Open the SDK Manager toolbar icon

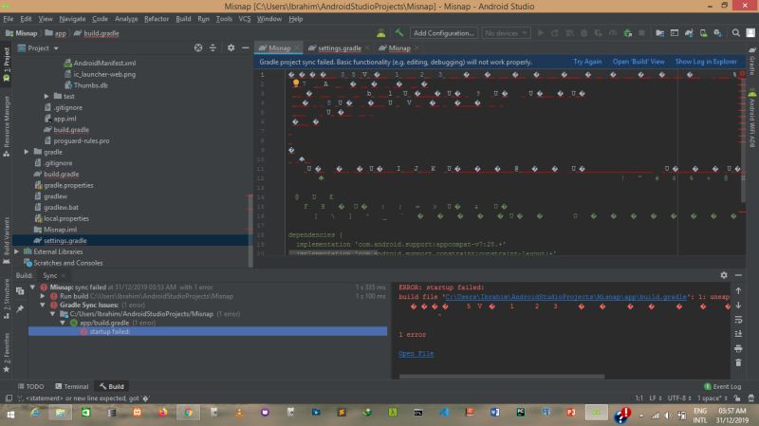coord(717,33)
